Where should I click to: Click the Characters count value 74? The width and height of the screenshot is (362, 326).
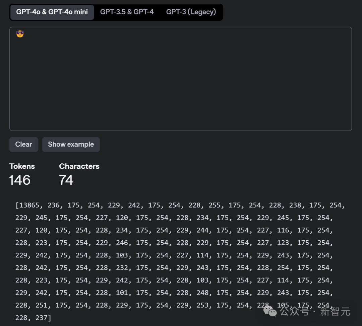66,180
